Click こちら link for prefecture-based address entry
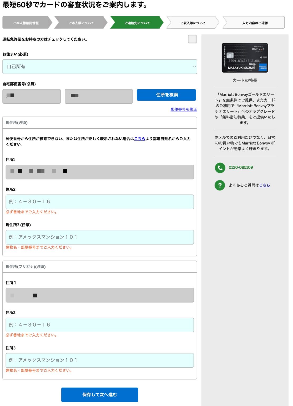The height and width of the screenshot is (406, 293). (x=140, y=139)
